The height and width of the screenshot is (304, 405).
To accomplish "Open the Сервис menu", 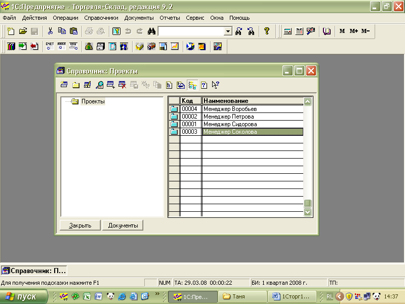I will (195, 18).
